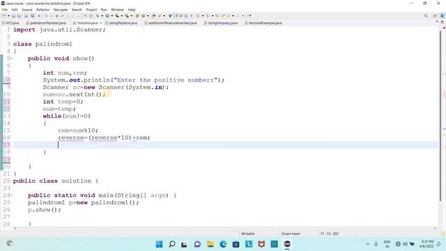Open the Run menu
Screen dimensions: 446x251
pos(104,10)
